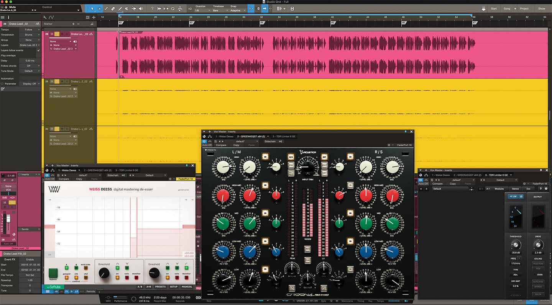This screenshot has width=552, height=305.
Task: Toggle power button of Weiss Deess plugin
Action: pos(47,175)
